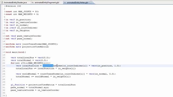Click 'in_textureCoords' on line 7

pos(26,22)
